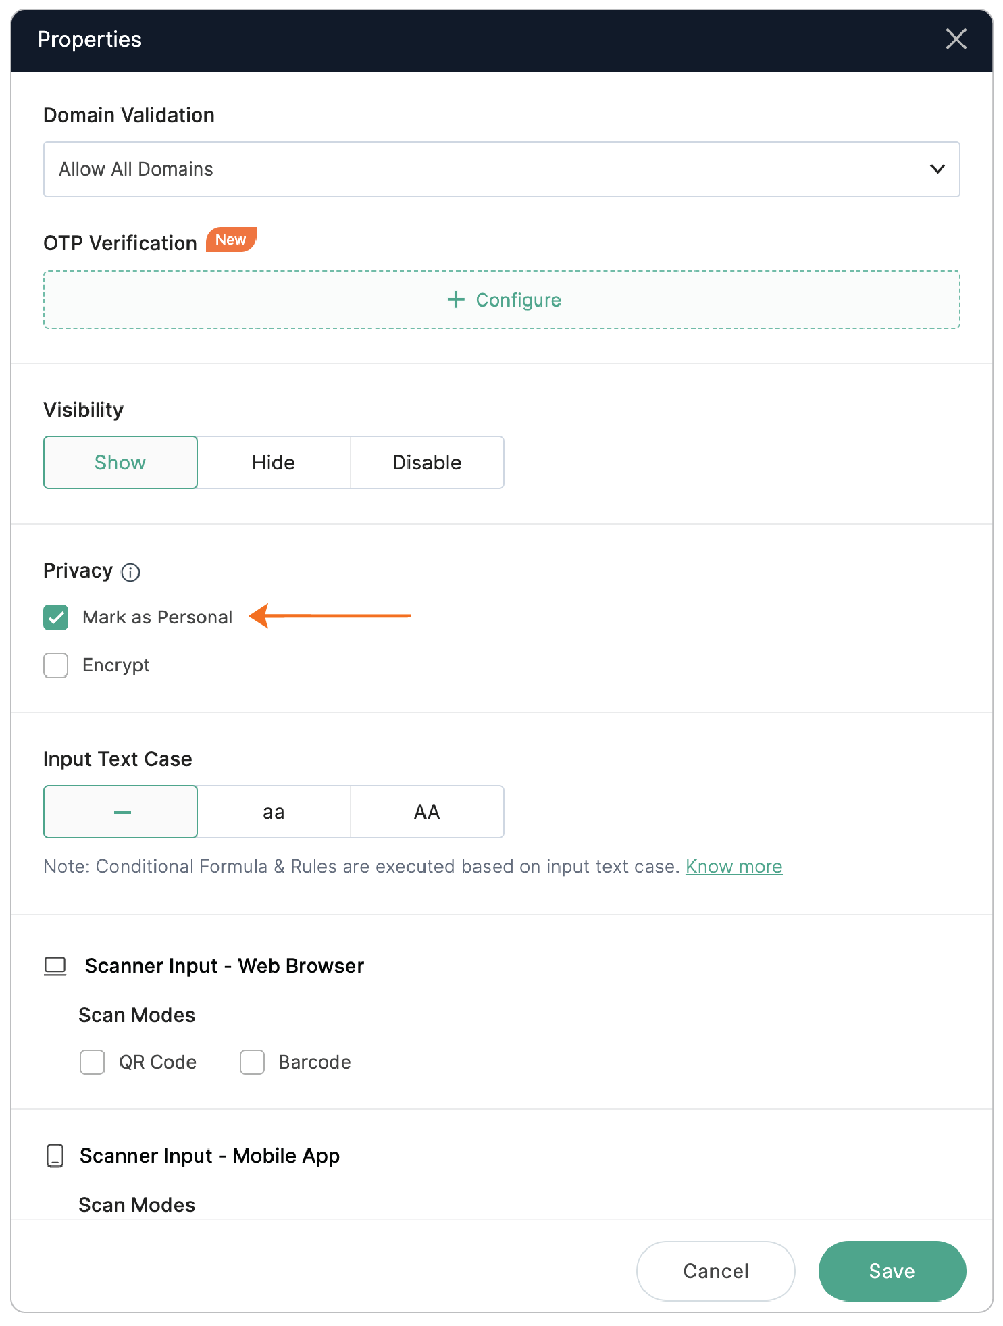Open the Know more link
Screen dimensions: 1003x1326
(734, 867)
